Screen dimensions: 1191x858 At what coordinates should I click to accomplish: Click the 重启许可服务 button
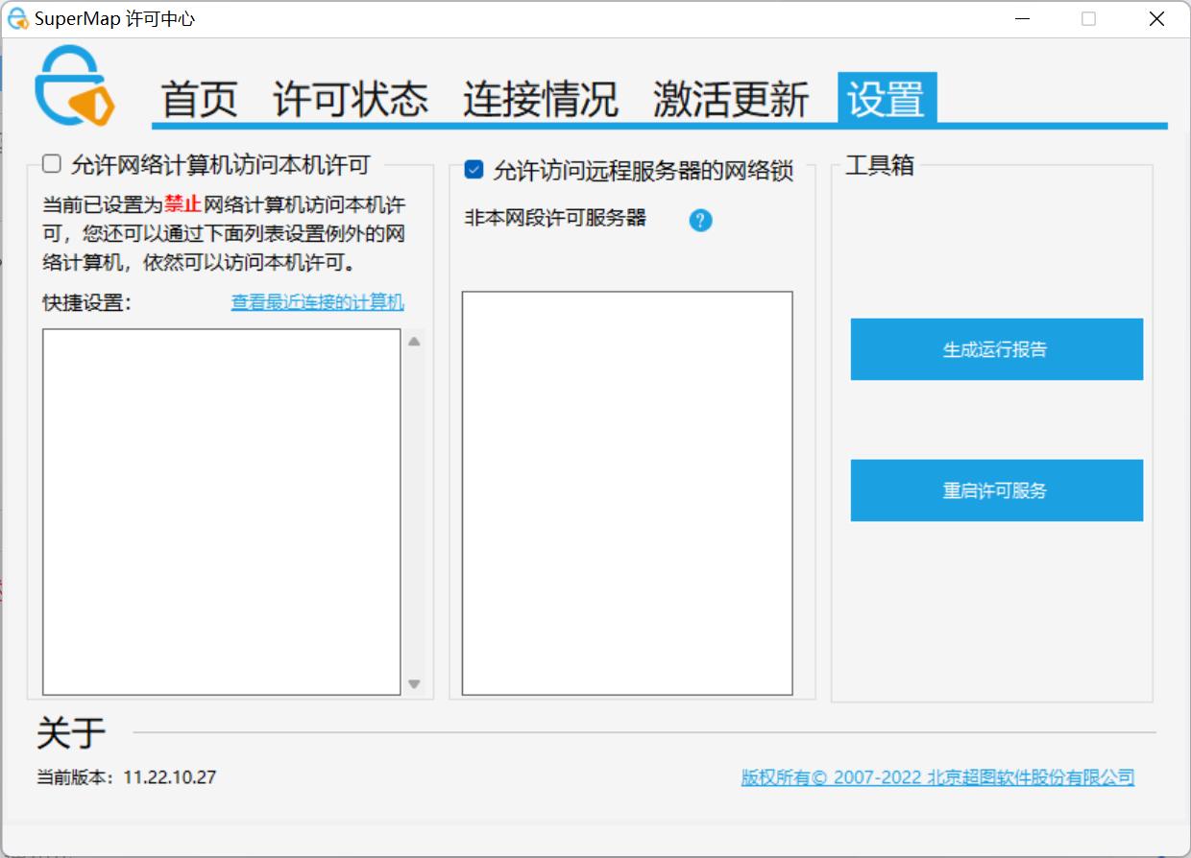(x=997, y=490)
